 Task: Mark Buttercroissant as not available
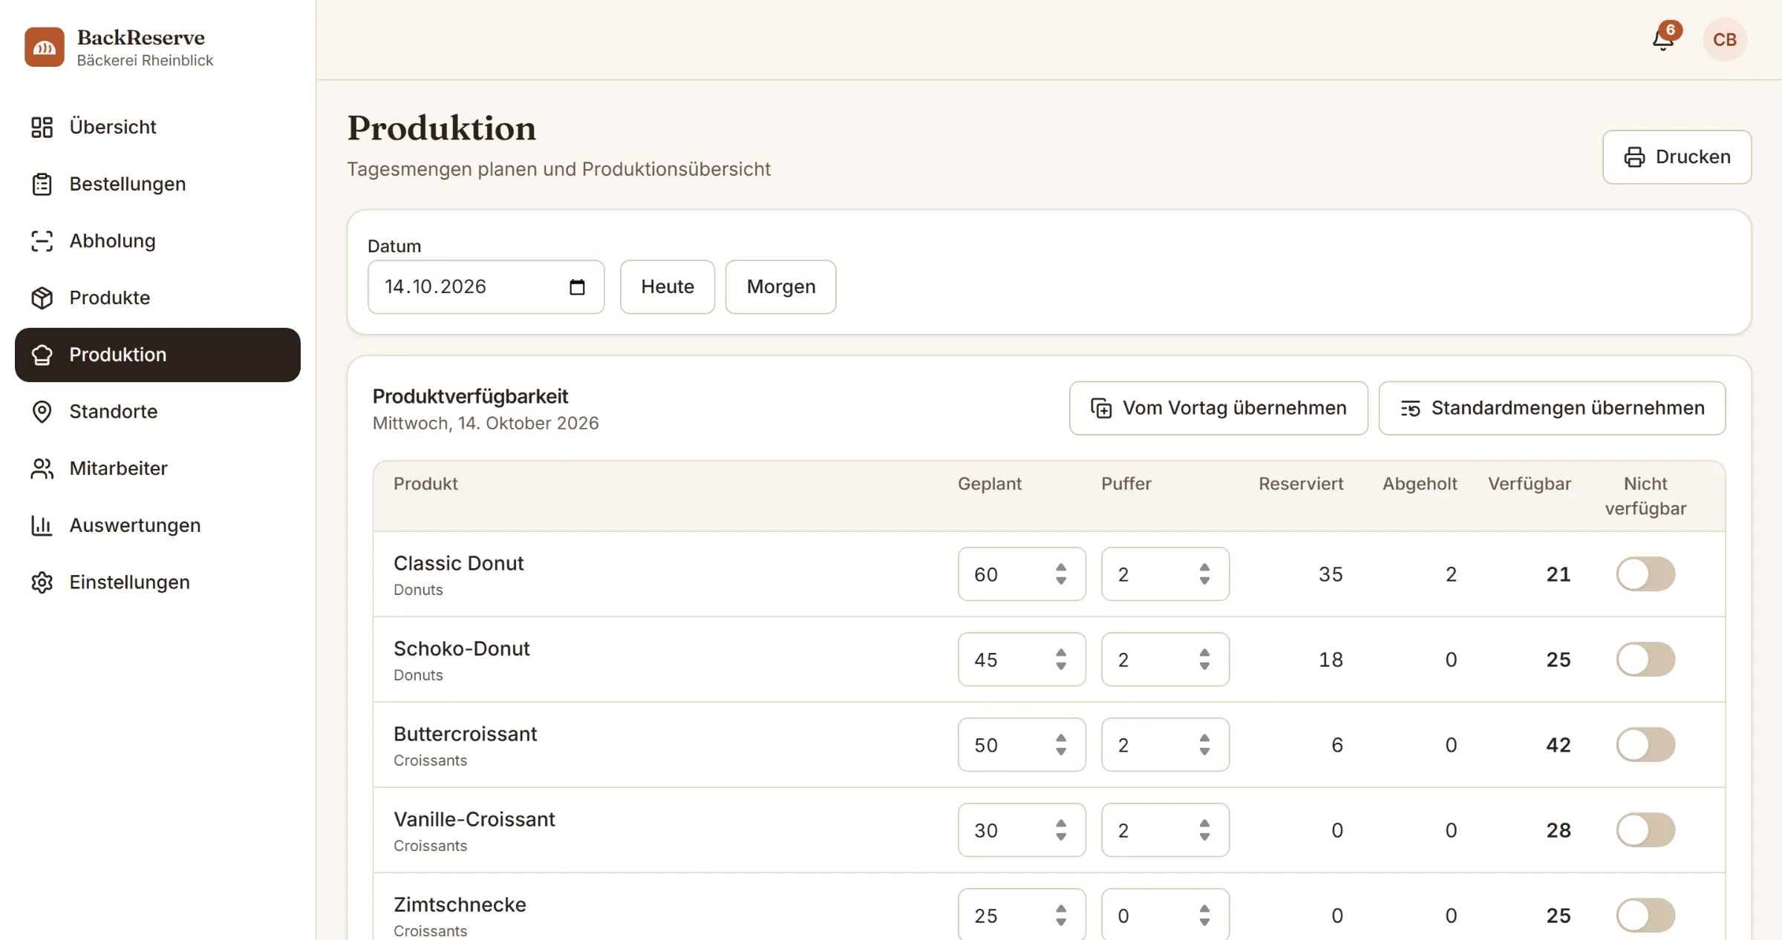pyautogui.click(x=1645, y=745)
